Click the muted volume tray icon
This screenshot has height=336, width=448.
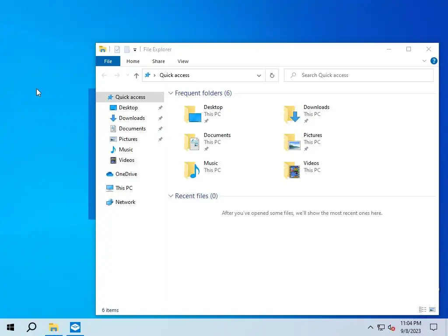[392, 327]
